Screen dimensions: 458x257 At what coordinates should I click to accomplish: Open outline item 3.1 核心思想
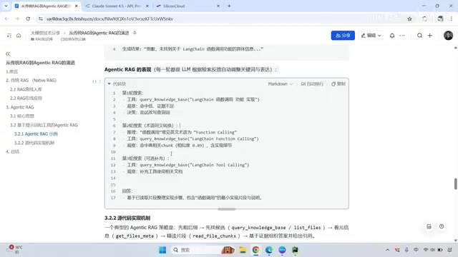tap(22, 116)
